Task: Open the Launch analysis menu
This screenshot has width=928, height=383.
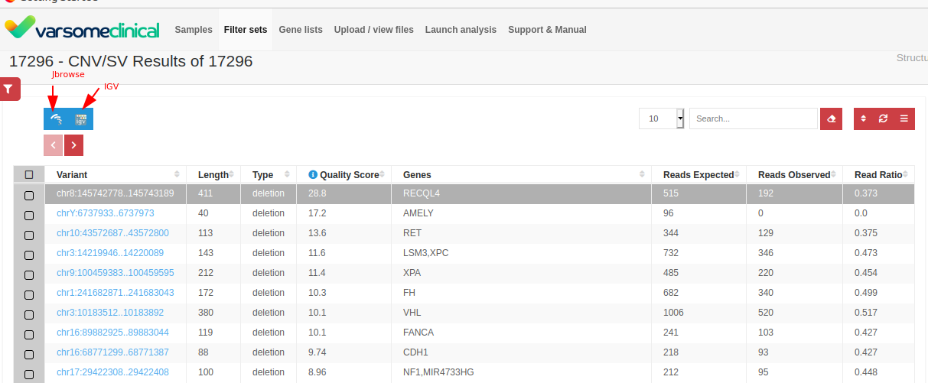Action: click(461, 30)
